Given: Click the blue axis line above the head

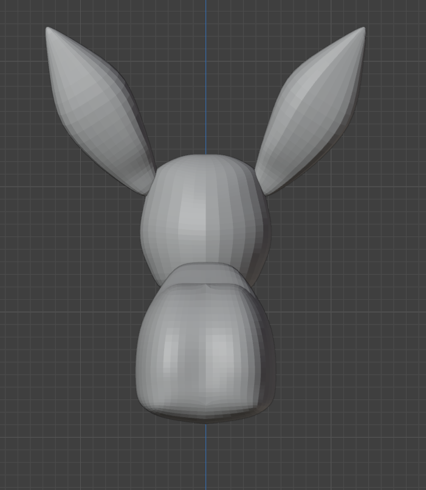Looking at the screenshot, I should pyautogui.click(x=205, y=73).
